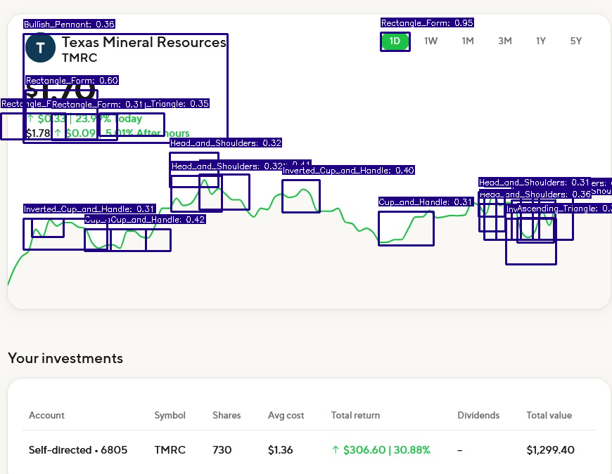Select the 1D time range
This screenshot has height=474, width=612.
tap(395, 41)
